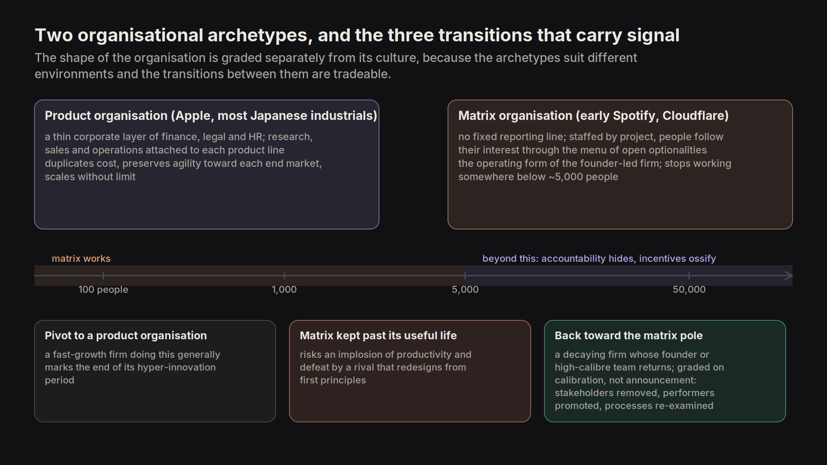Image resolution: width=827 pixels, height=465 pixels.
Task: Select 'a fast-growth firm doing this generally' text
Action: click(x=133, y=355)
